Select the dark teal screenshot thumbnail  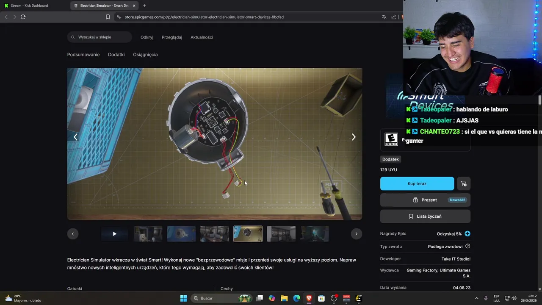(x=315, y=234)
